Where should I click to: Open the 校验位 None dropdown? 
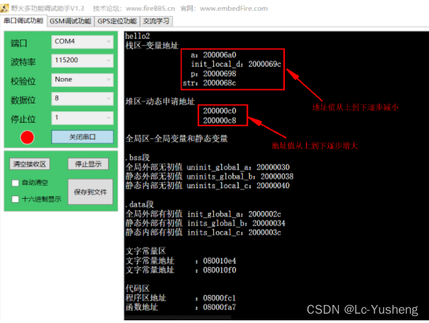[x=82, y=79]
